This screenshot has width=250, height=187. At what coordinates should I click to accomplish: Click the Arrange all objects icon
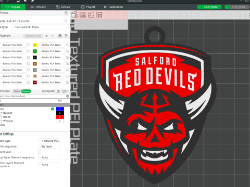[x=99, y=15]
